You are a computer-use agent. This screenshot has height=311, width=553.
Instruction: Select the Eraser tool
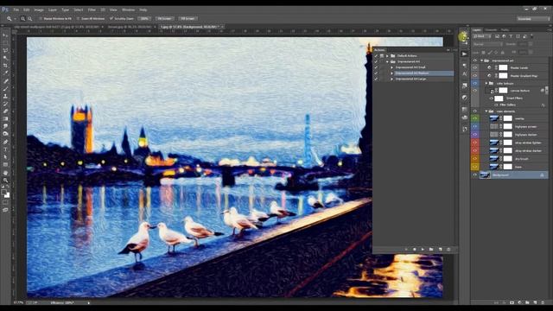pyautogui.click(x=5, y=111)
